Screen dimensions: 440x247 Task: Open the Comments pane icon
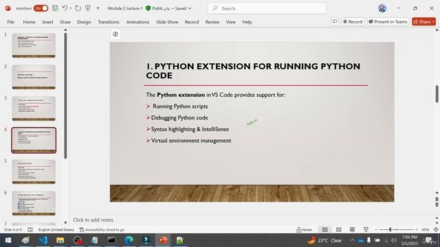pyautogui.click(x=335, y=21)
